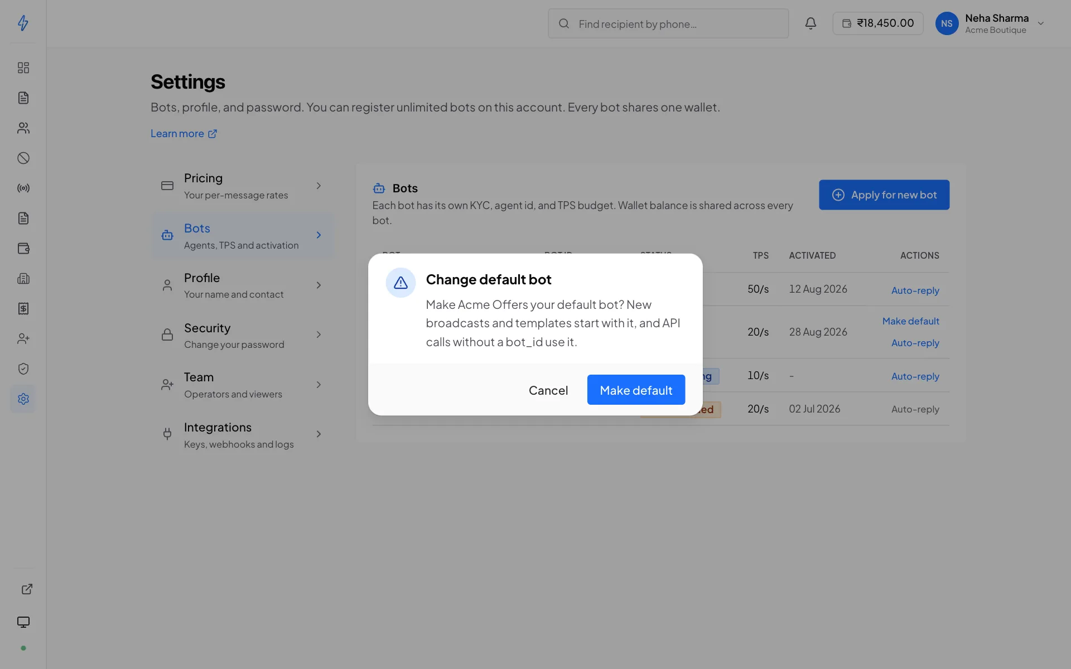Click Apply for new bot button
The height and width of the screenshot is (669, 1071).
(884, 195)
